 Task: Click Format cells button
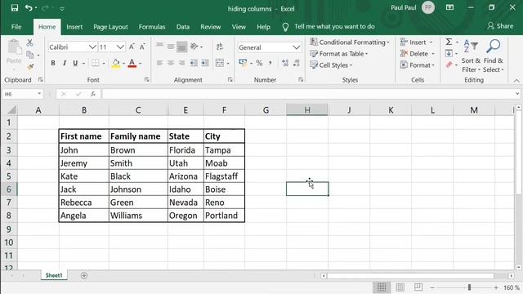click(418, 65)
